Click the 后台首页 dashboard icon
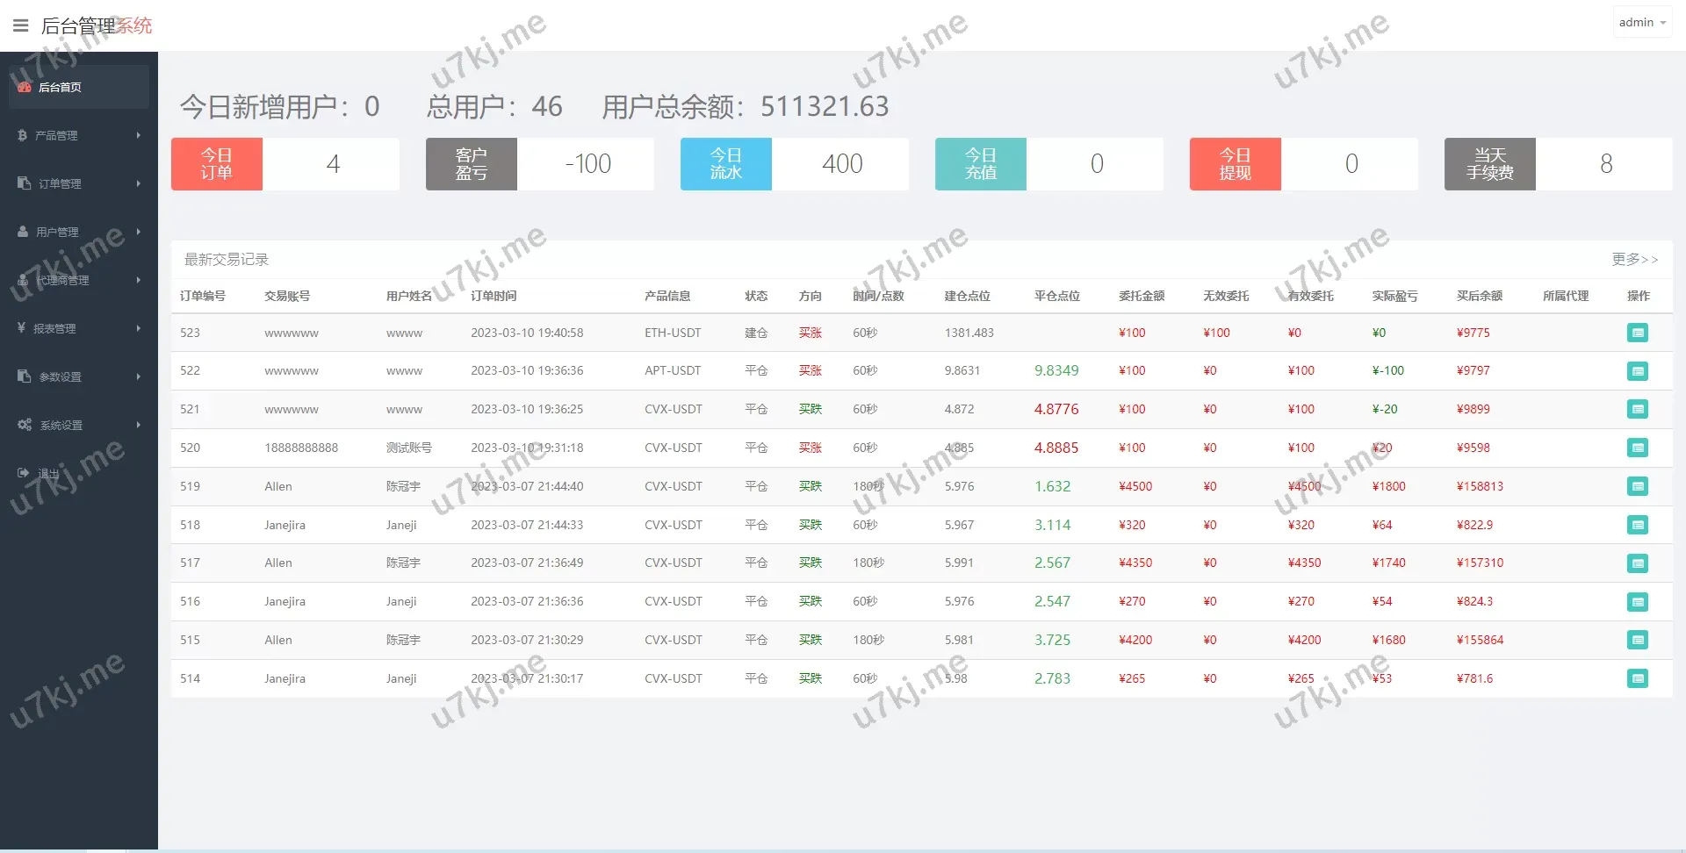Viewport: 1686px width, 853px height. (x=25, y=87)
